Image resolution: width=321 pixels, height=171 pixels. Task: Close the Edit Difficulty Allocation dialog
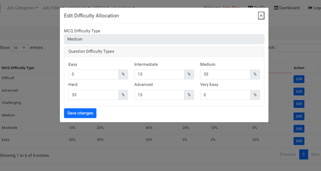click(x=261, y=15)
